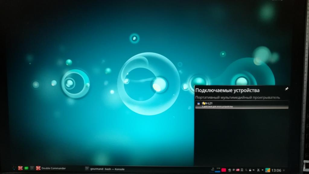Launch Double Commander from its unlabeled pinned icon

[x=20, y=168]
